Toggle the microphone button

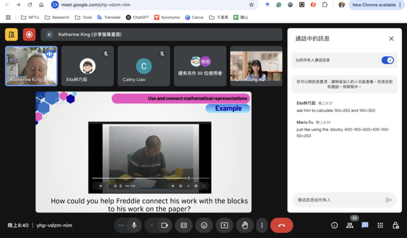coord(134,225)
